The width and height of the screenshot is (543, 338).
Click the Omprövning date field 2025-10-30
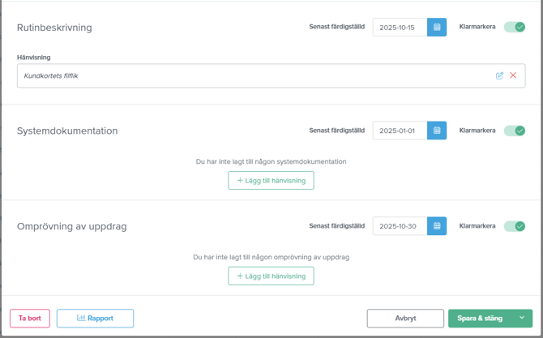coord(400,226)
